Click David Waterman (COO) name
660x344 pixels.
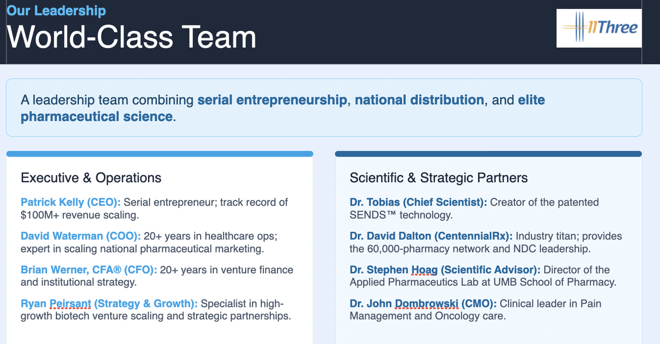(x=81, y=236)
